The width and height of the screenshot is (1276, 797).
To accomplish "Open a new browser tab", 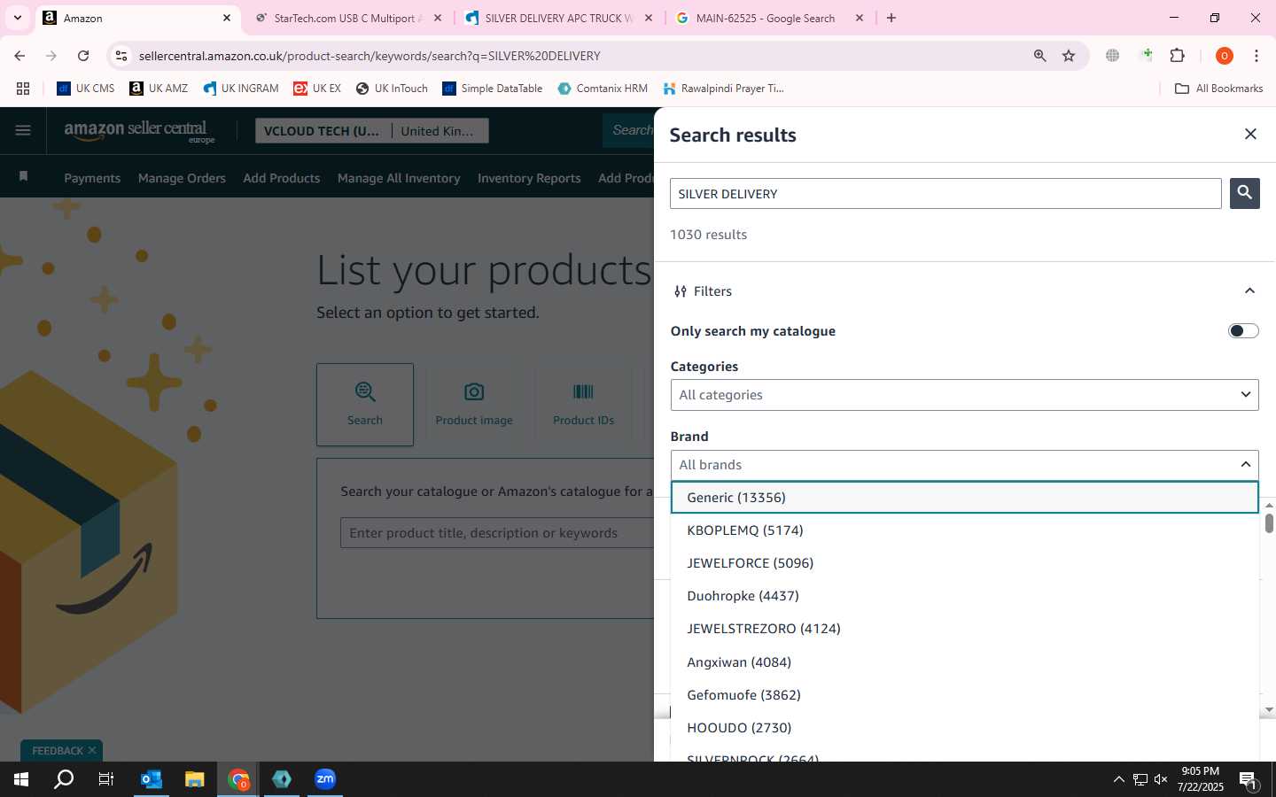I will [x=891, y=18].
